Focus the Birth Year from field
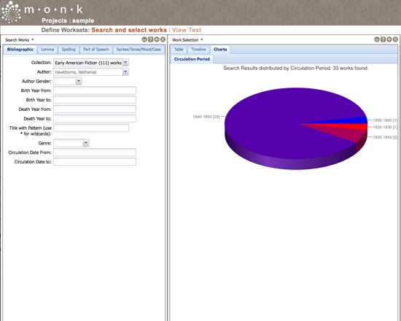The height and width of the screenshot is (321, 401). point(95,90)
